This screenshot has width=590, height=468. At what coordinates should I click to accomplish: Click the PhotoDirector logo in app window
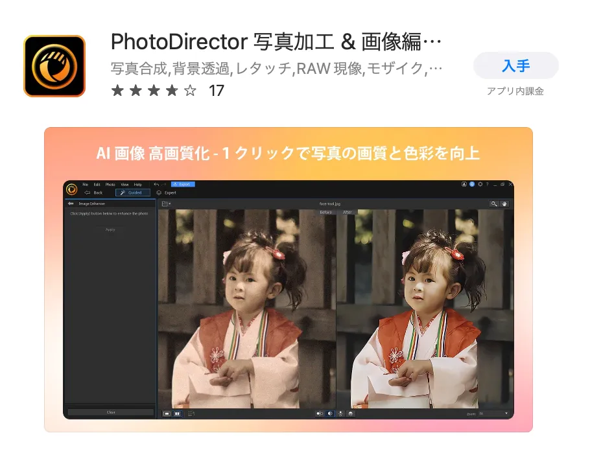[71, 189]
